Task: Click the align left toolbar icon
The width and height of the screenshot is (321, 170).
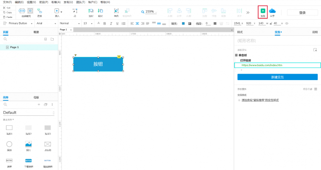Action: [x=170, y=11]
